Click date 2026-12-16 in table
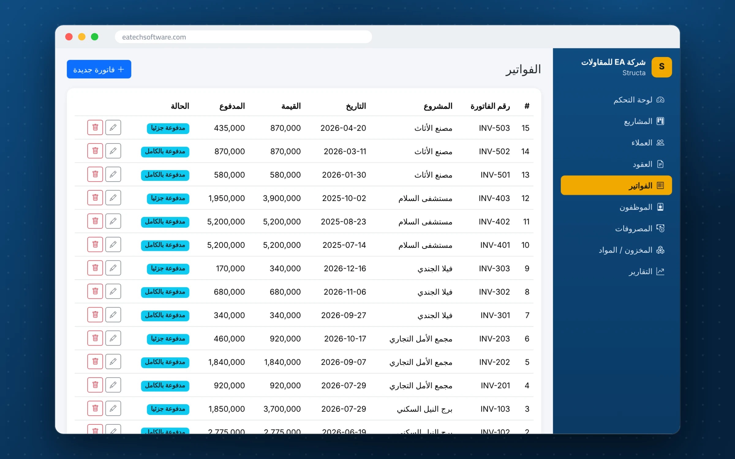 click(x=345, y=268)
